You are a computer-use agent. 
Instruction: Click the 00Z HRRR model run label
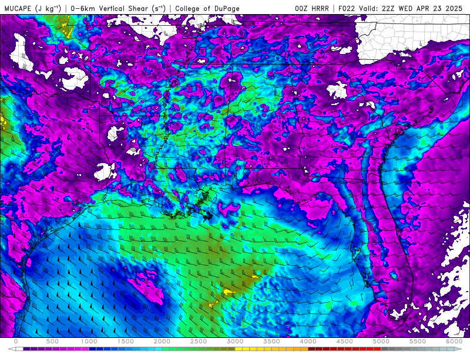(312, 8)
